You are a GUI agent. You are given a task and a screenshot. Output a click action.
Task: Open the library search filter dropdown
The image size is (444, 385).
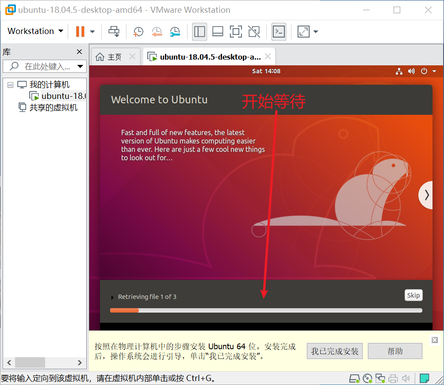[x=80, y=66]
